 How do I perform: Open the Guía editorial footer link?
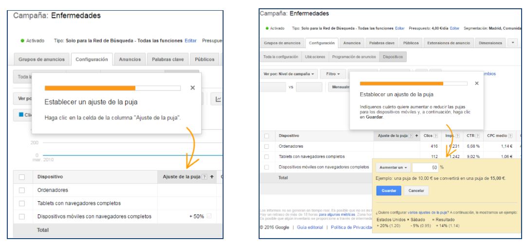(x=310, y=227)
